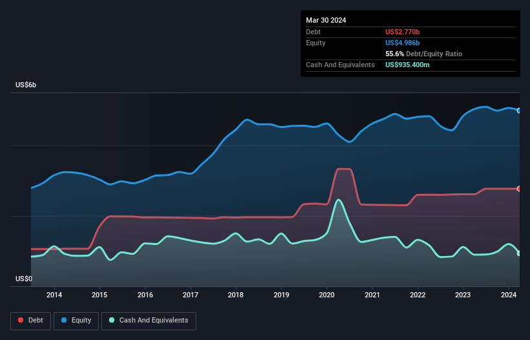530x340 pixels.
Task: Click the Equity label in tooltip
Action: coord(316,43)
